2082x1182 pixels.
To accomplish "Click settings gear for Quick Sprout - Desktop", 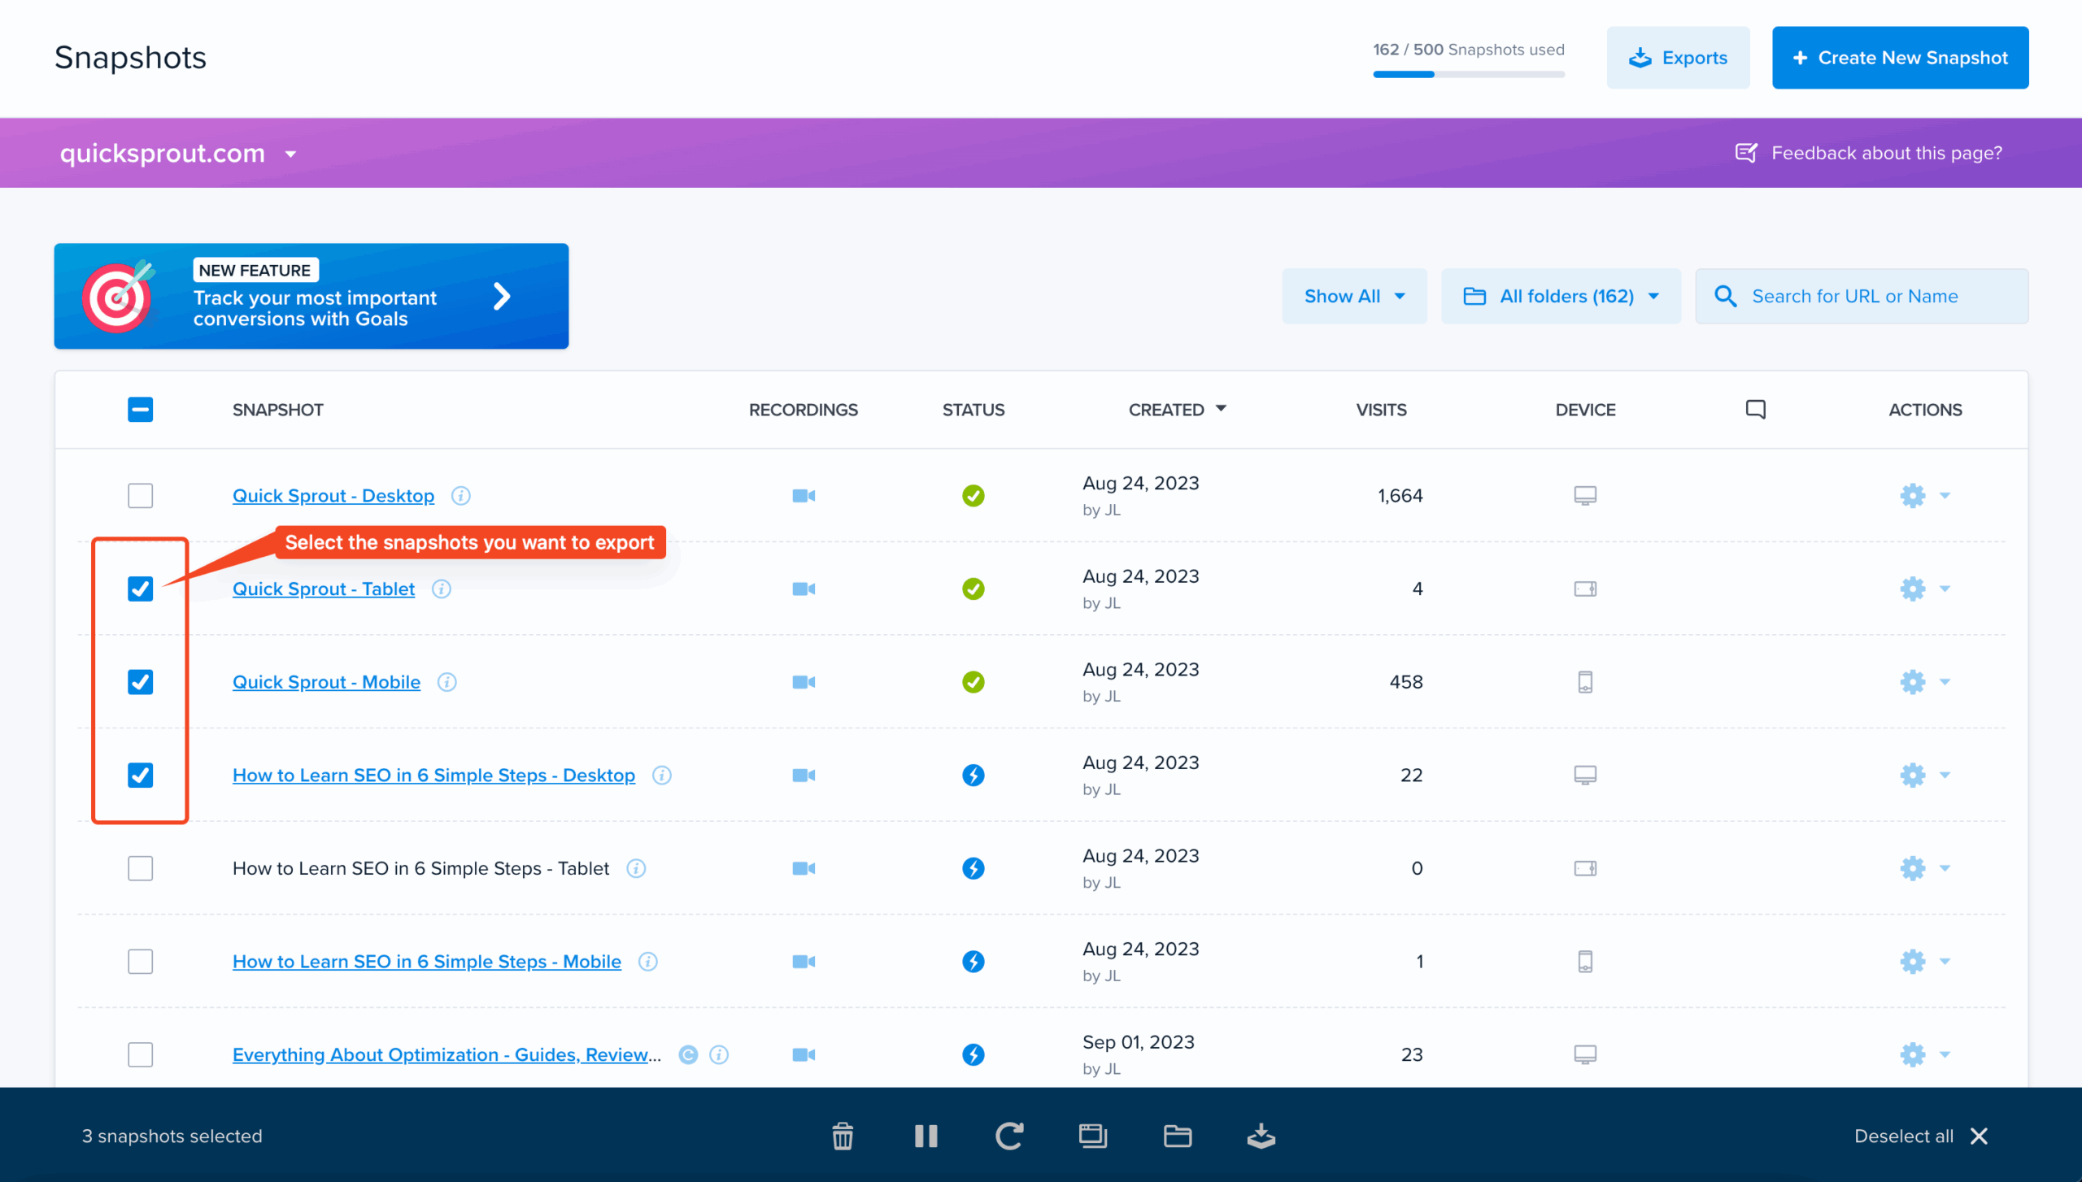I will 1913,495.
